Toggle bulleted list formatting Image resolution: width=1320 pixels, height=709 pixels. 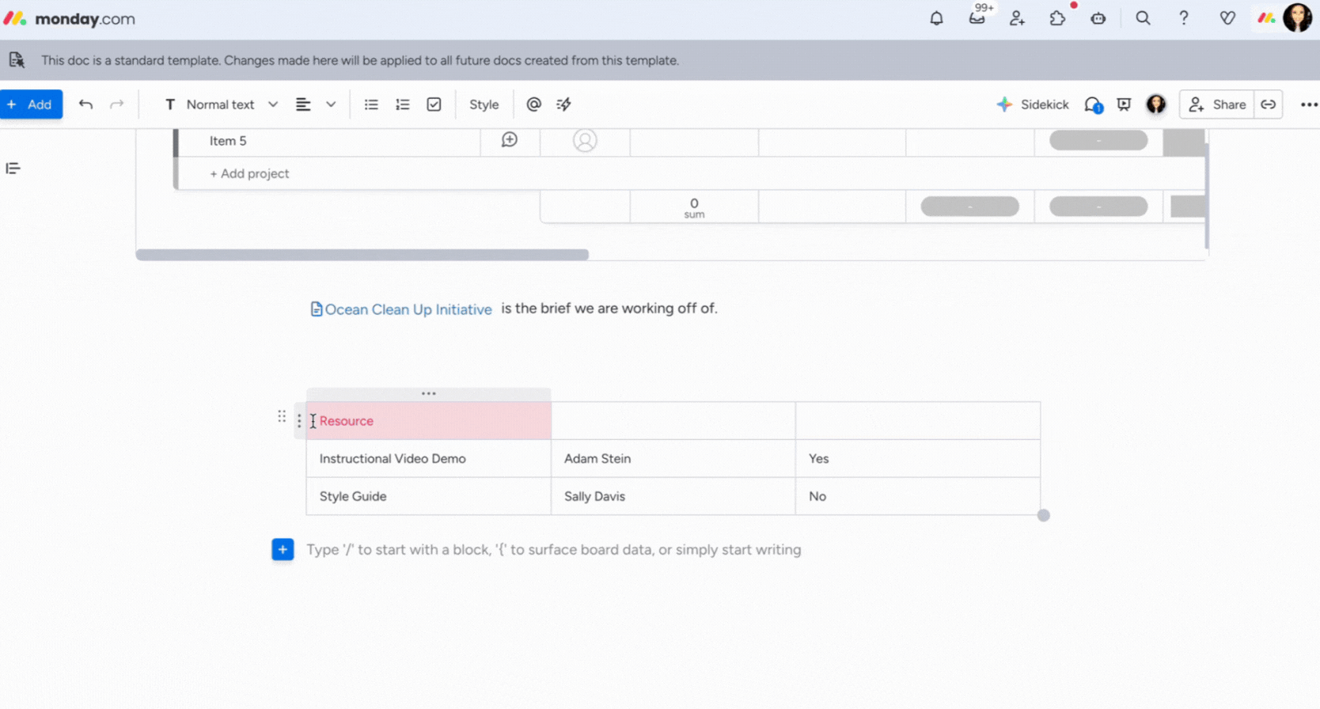tap(371, 104)
